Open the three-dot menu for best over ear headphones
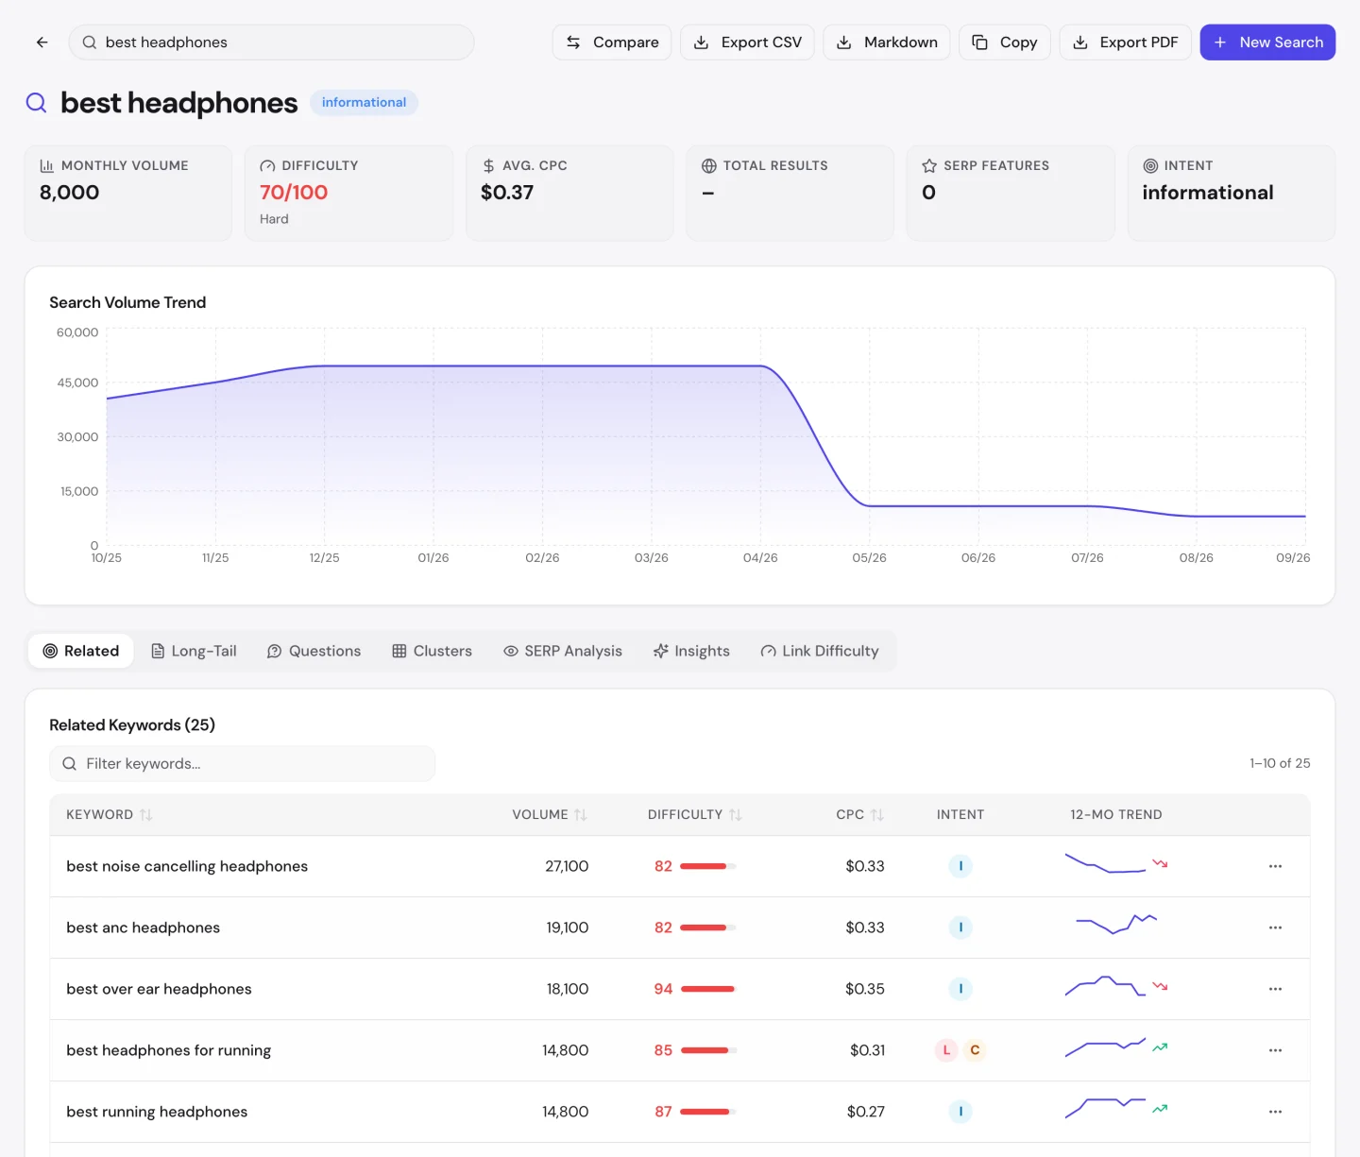1360x1157 pixels. pyautogui.click(x=1275, y=989)
